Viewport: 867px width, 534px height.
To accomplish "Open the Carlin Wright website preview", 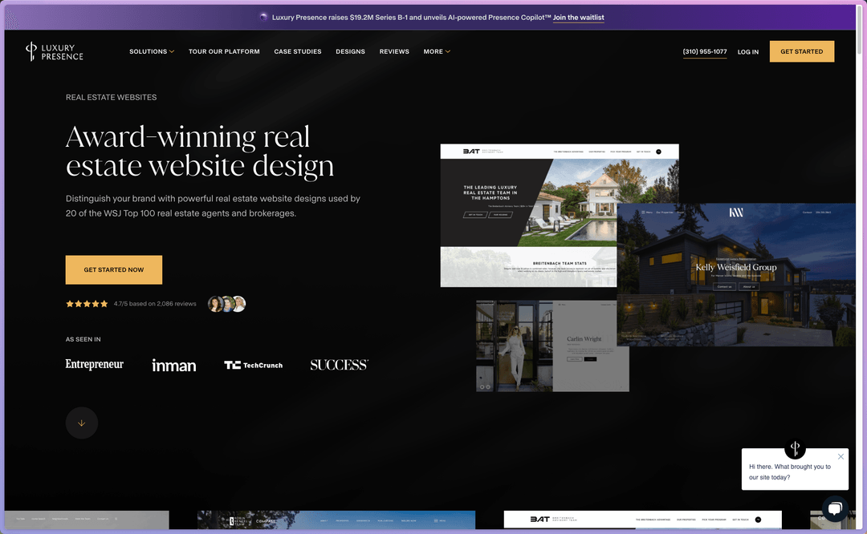I will click(552, 346).
